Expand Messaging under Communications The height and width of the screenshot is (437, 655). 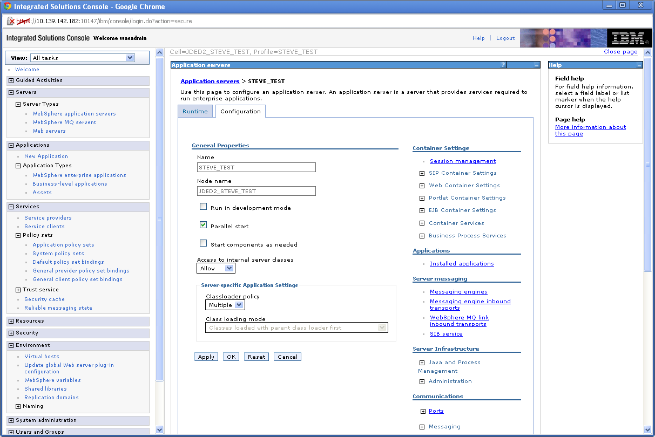point(422,427)
